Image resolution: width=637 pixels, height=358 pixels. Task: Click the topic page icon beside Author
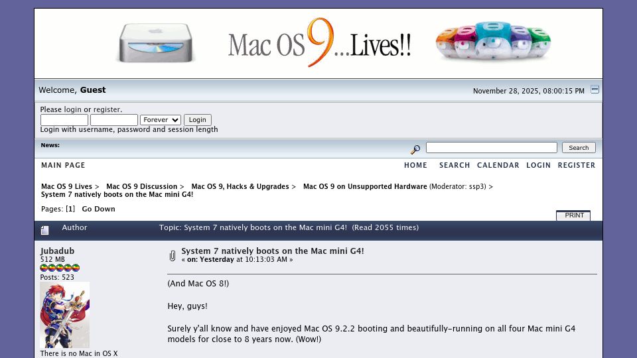[x=44, y=230]
